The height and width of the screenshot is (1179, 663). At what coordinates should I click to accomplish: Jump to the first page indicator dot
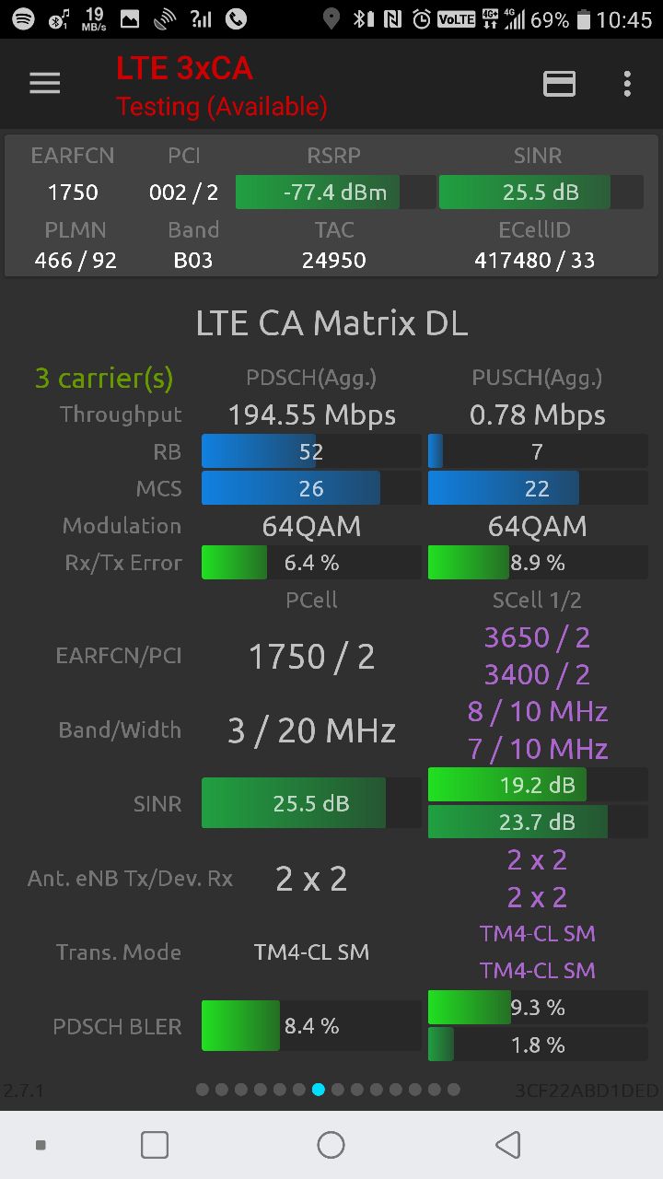click(x=203, y=1090)
